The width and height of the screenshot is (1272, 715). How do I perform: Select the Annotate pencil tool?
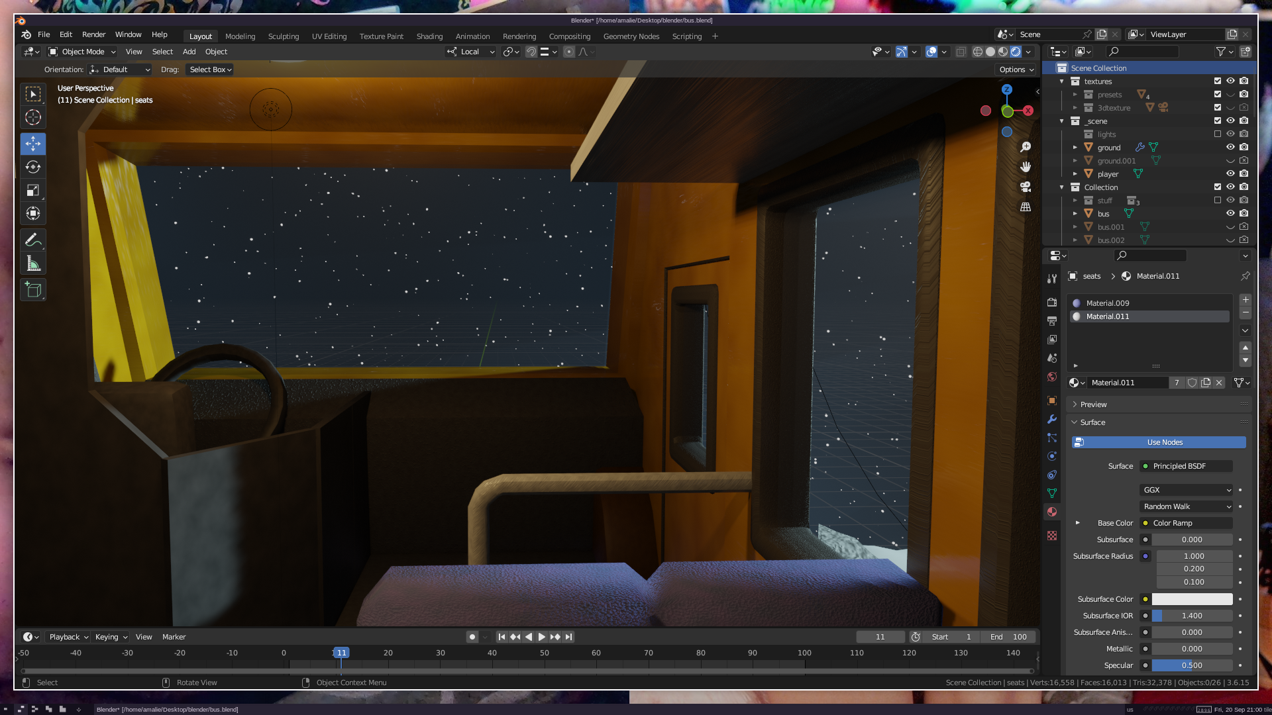33,240
